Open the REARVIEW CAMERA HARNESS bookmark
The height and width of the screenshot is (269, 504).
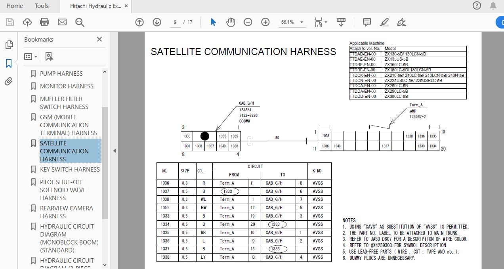click(x=67, y=212)
